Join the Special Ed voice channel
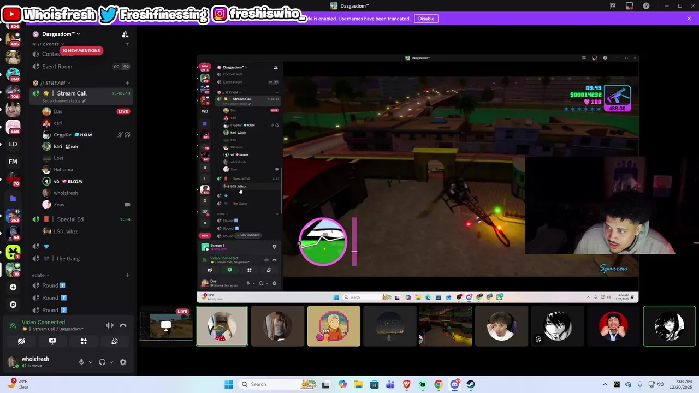 (x=81, y=219)
